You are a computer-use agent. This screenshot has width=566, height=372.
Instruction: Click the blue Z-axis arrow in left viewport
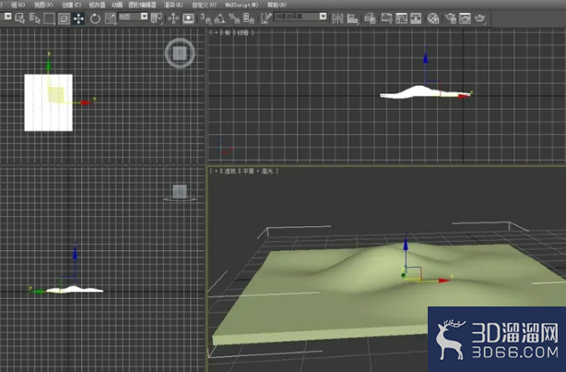(x=75, y=253)
